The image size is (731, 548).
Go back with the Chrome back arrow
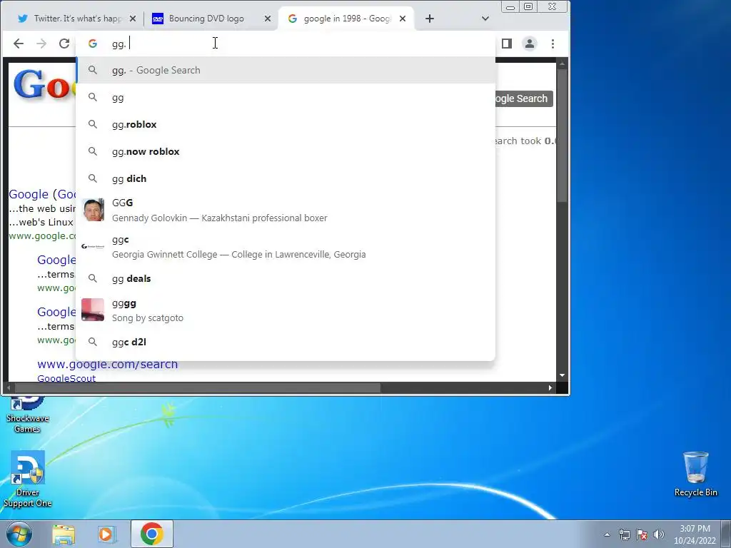[18, 44]
